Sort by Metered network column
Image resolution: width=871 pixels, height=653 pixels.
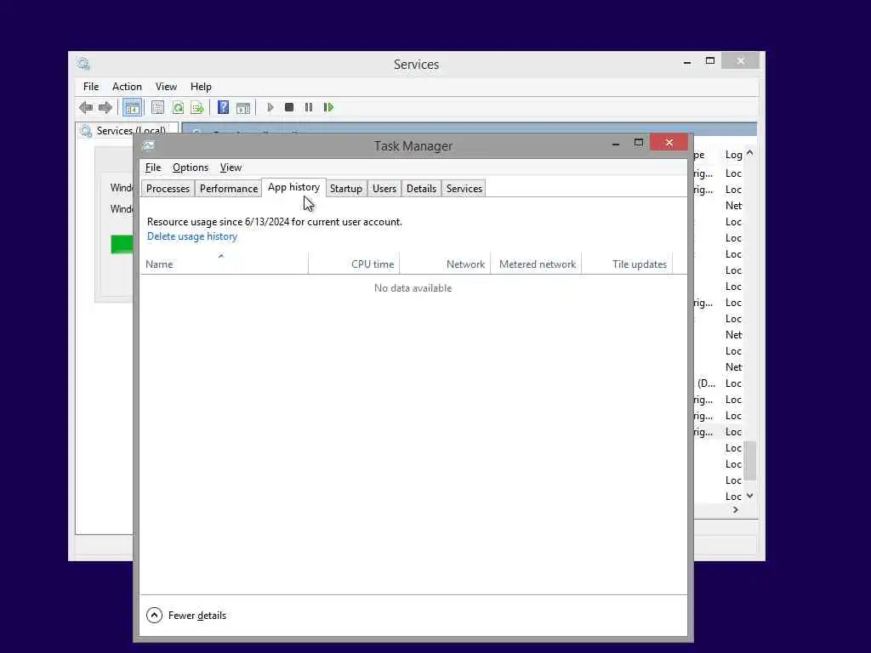pos(536,264)
